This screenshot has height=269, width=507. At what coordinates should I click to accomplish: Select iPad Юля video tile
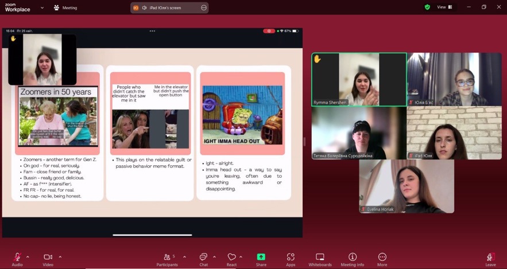454,133
